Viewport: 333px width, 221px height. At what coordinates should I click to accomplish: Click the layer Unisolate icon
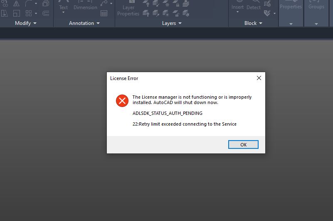[x=155, y=13]
